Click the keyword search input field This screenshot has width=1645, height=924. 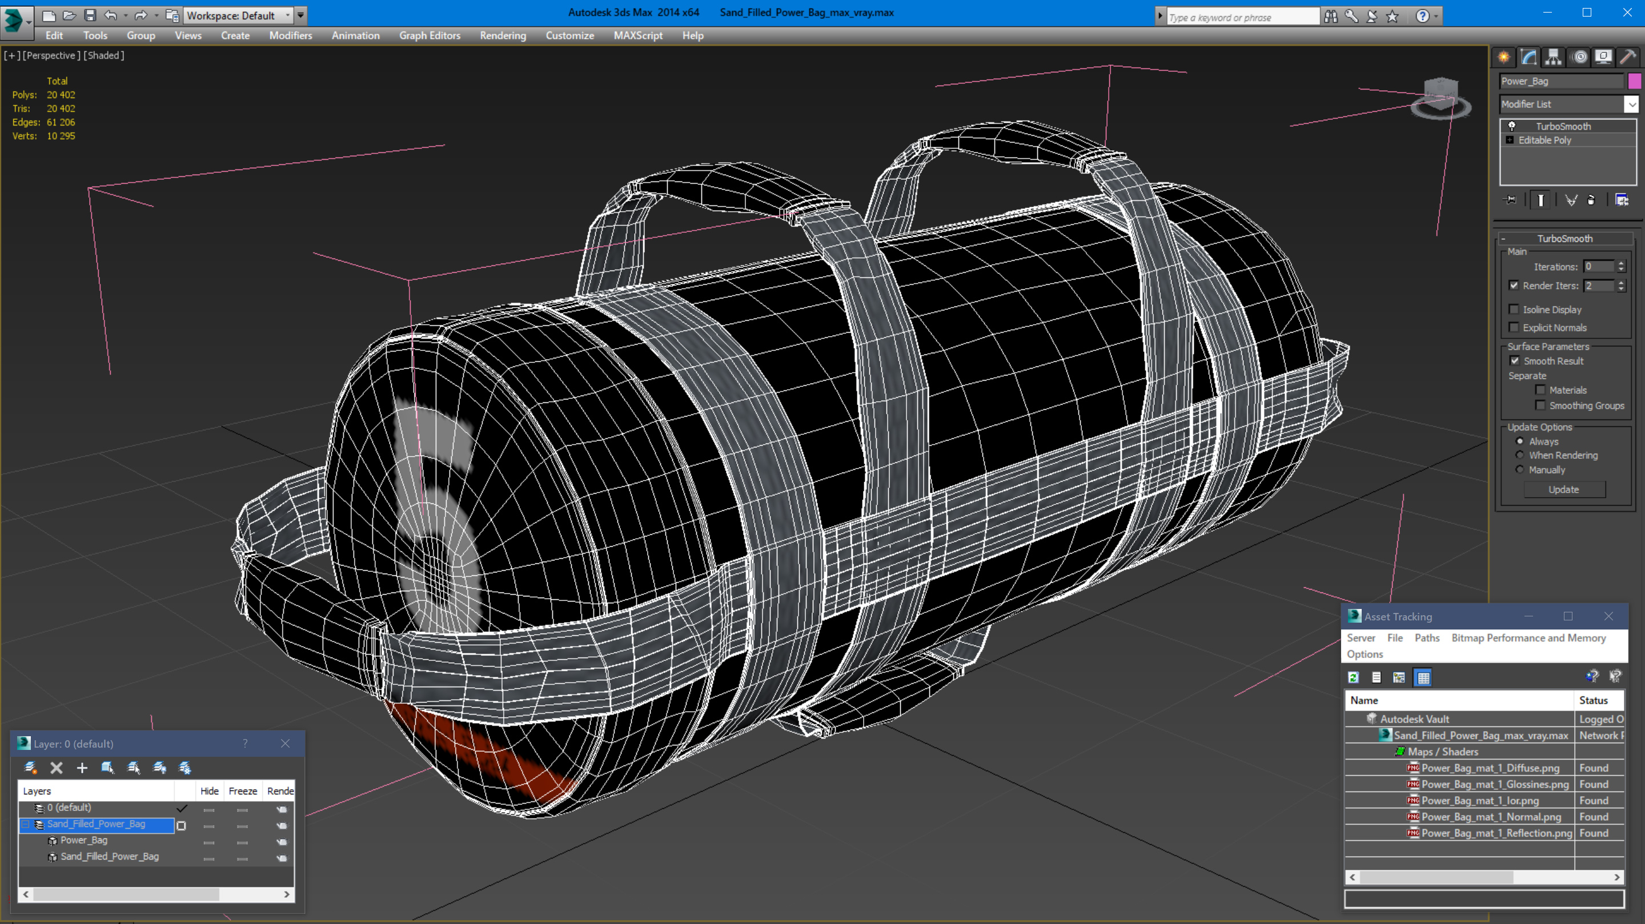pyautogui.click(x=1243, y=17)
